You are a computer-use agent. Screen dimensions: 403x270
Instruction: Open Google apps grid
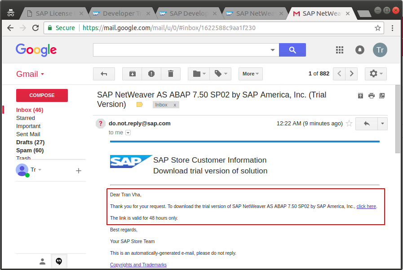coord(340,50)
